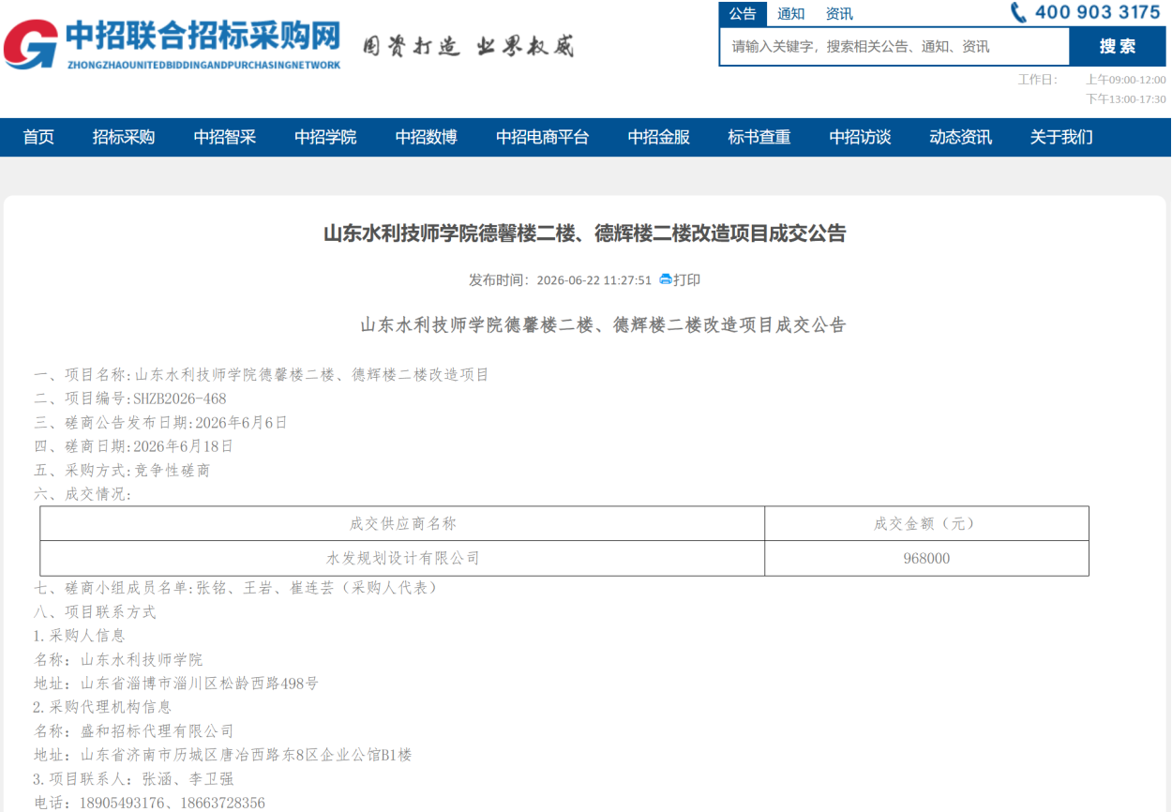Click table header 成交金额（元）
Viewport: 1172px width, 812px height.
[926, 523]
